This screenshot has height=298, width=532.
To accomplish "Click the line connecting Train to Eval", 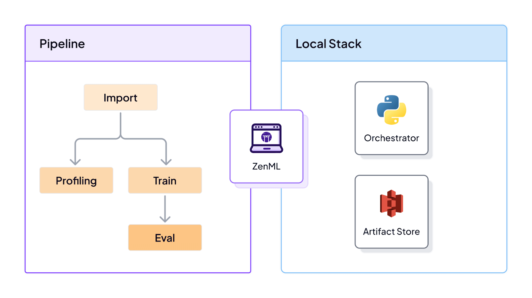I will [165, 206].
